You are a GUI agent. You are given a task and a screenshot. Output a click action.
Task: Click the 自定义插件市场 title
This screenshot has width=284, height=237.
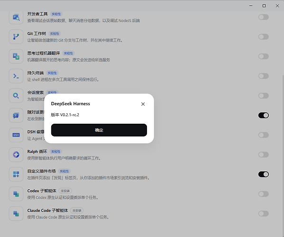(x=41, y=171)
